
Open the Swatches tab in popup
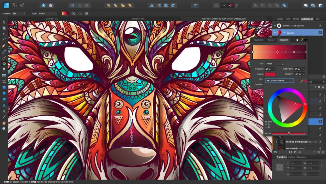259,40
